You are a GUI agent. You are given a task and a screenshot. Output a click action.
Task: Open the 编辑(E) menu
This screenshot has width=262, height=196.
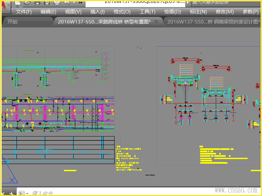click(48, 12)
